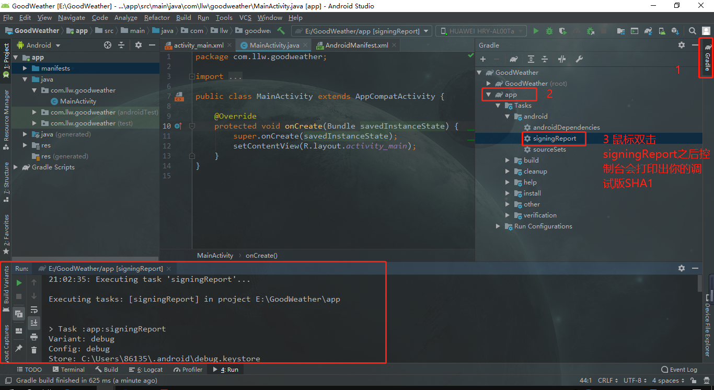The height and width of the screenshot is (390, 714).
Task: Toggle soft-wrap in Run console
Action: (34, 309)
